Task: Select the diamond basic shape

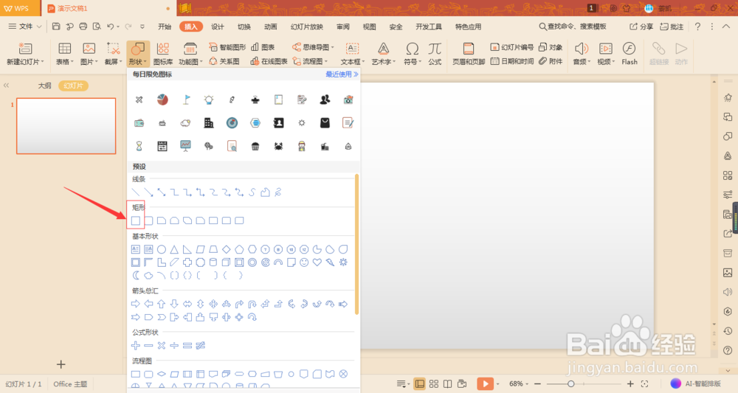Action: 227,249
